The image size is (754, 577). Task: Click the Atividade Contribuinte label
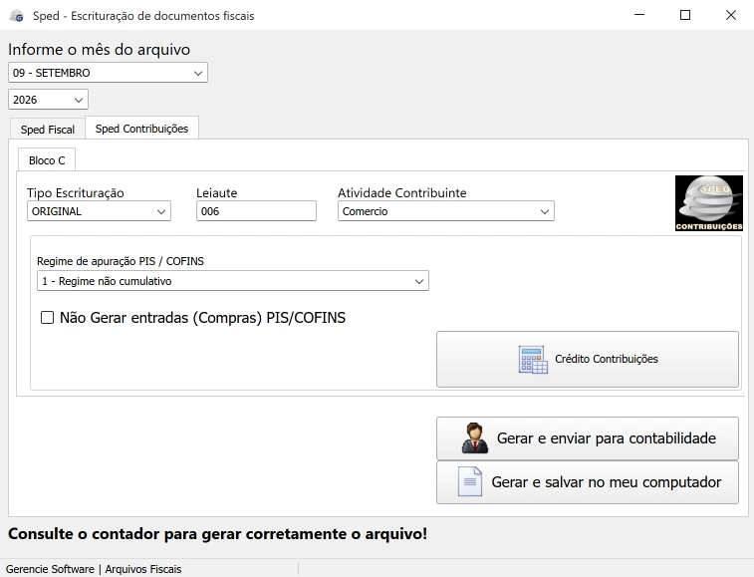click(x=402, y=193)
